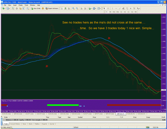Screen dimensions: 167x129
Task: Open the Alerts terminal tab
Action: click(x=30, y=124)
